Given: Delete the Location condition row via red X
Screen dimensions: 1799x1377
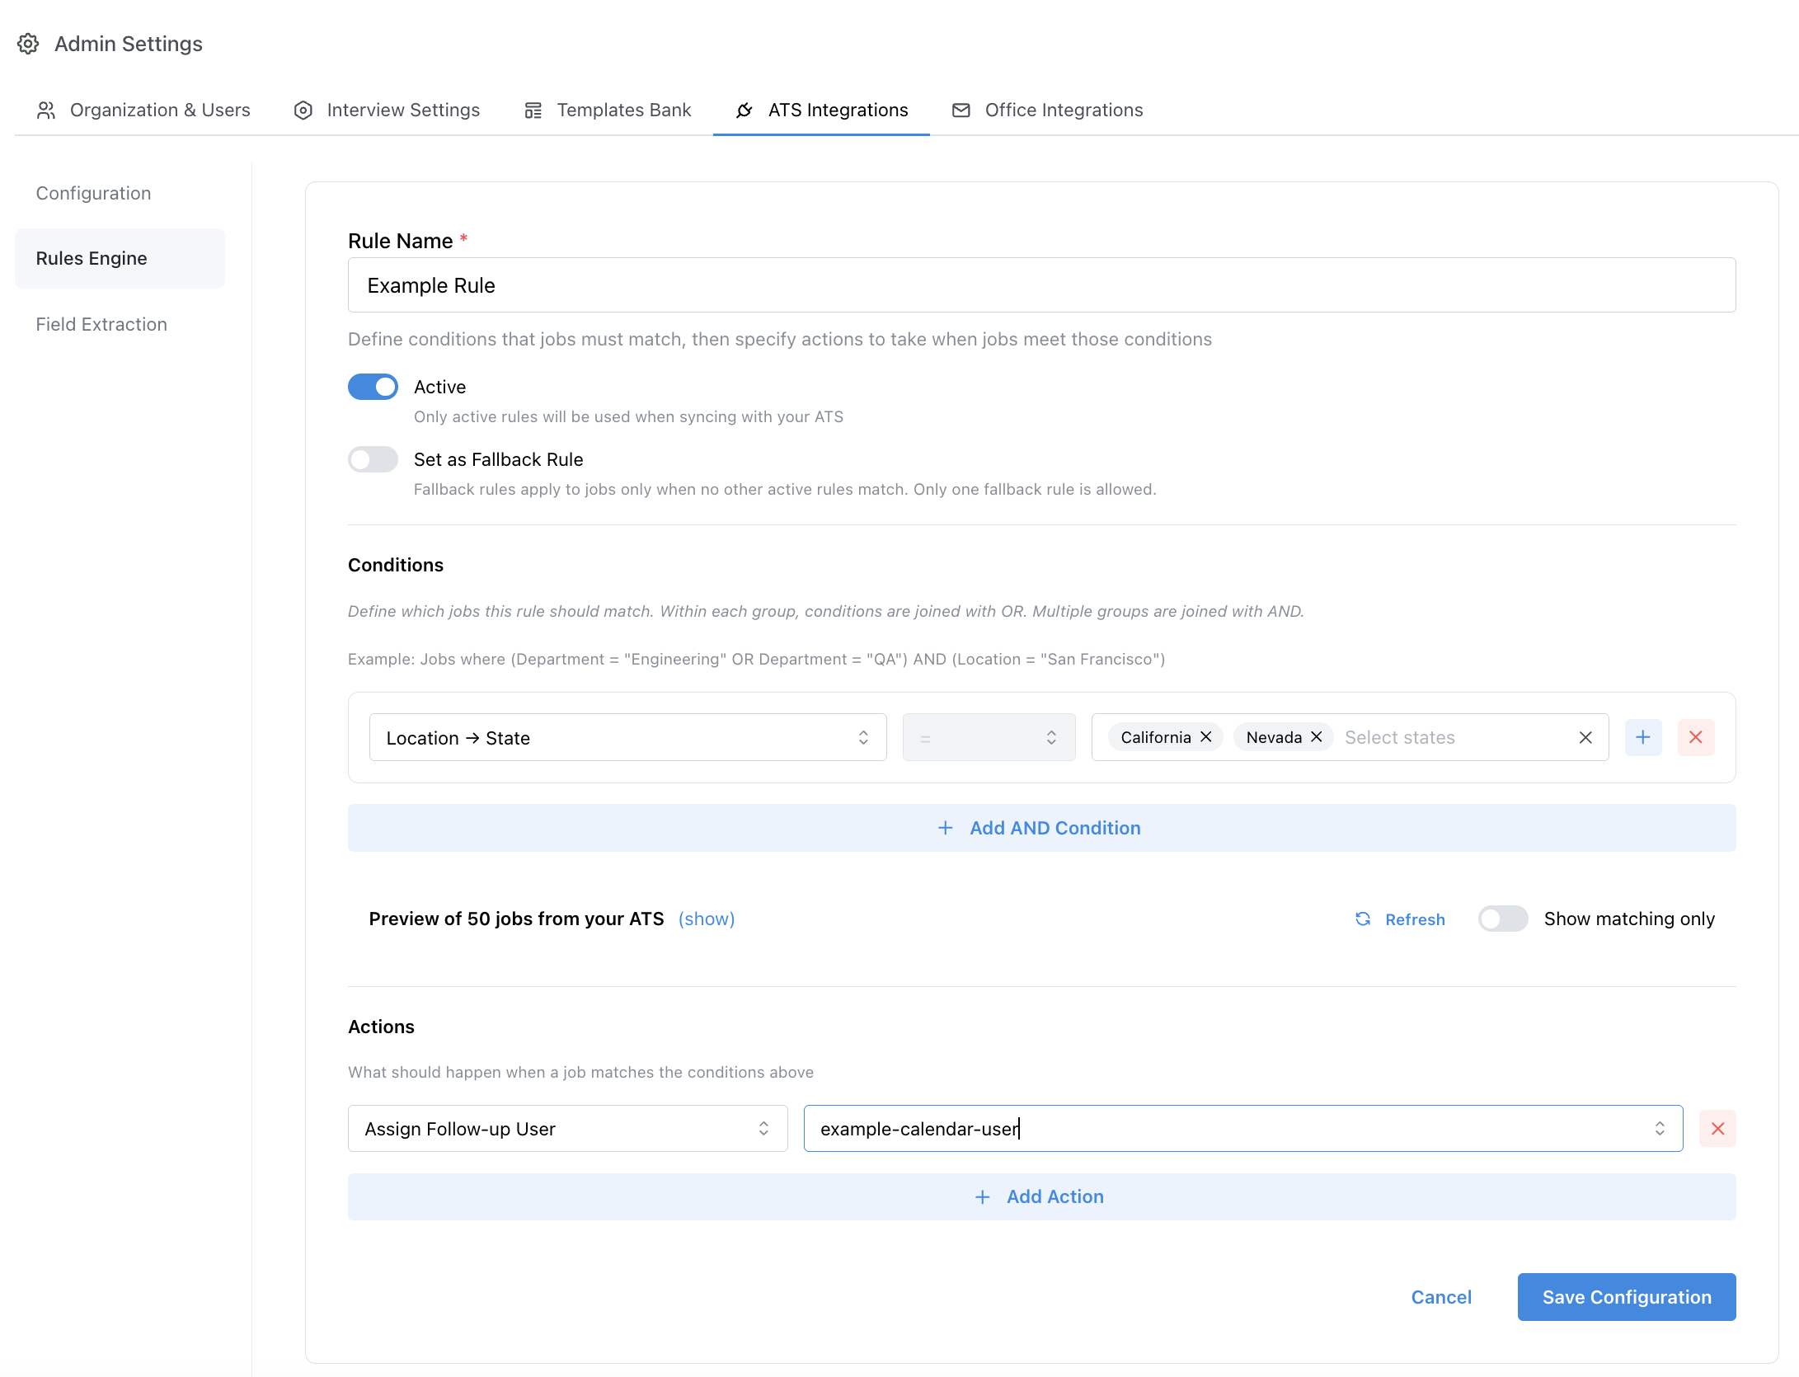Looking at the screenshot, I should click(x=1696, y=737).
